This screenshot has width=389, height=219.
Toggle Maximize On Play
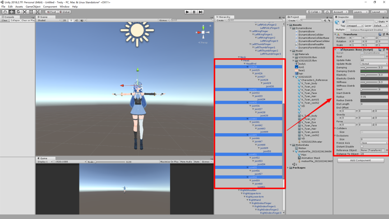coord(169,162)
